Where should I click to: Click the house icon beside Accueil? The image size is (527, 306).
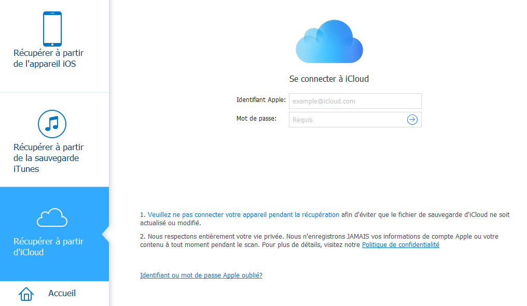(x=26, y=294)
